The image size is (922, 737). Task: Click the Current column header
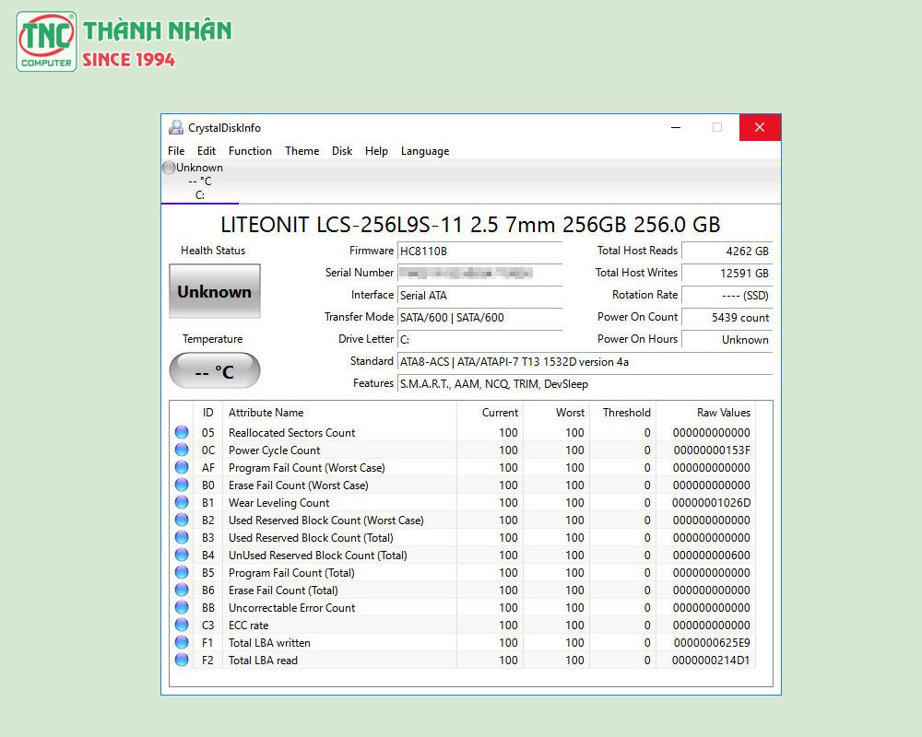pyautogui.click(x=490, y=413)
